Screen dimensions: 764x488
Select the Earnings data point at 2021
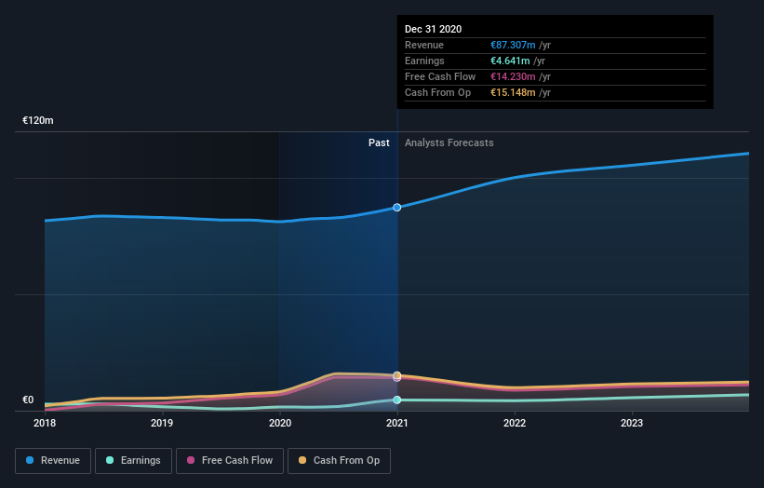pyautogui.click(x=397, y=400)
